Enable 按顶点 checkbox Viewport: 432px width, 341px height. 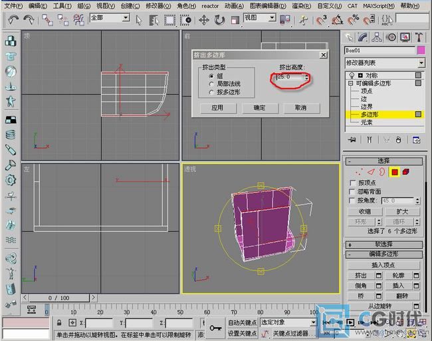coord(352,183)
